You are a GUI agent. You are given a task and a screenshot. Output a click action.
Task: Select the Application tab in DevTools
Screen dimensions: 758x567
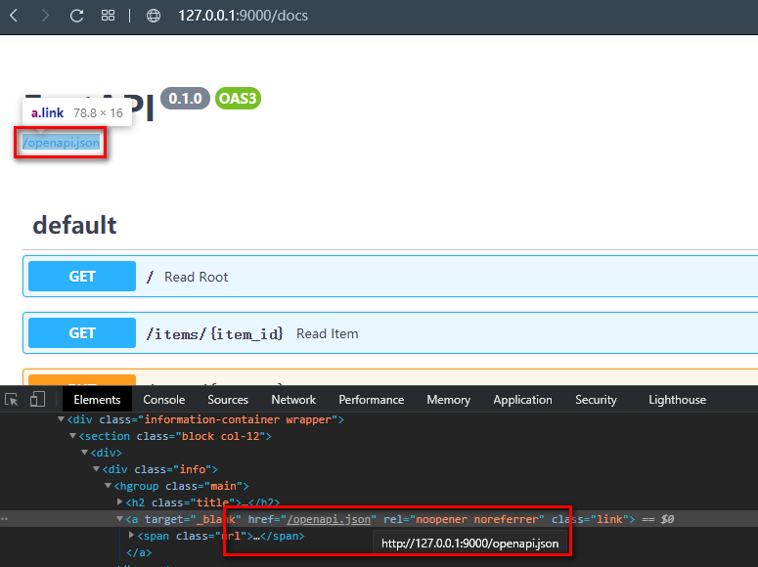[x=522, y=400]
